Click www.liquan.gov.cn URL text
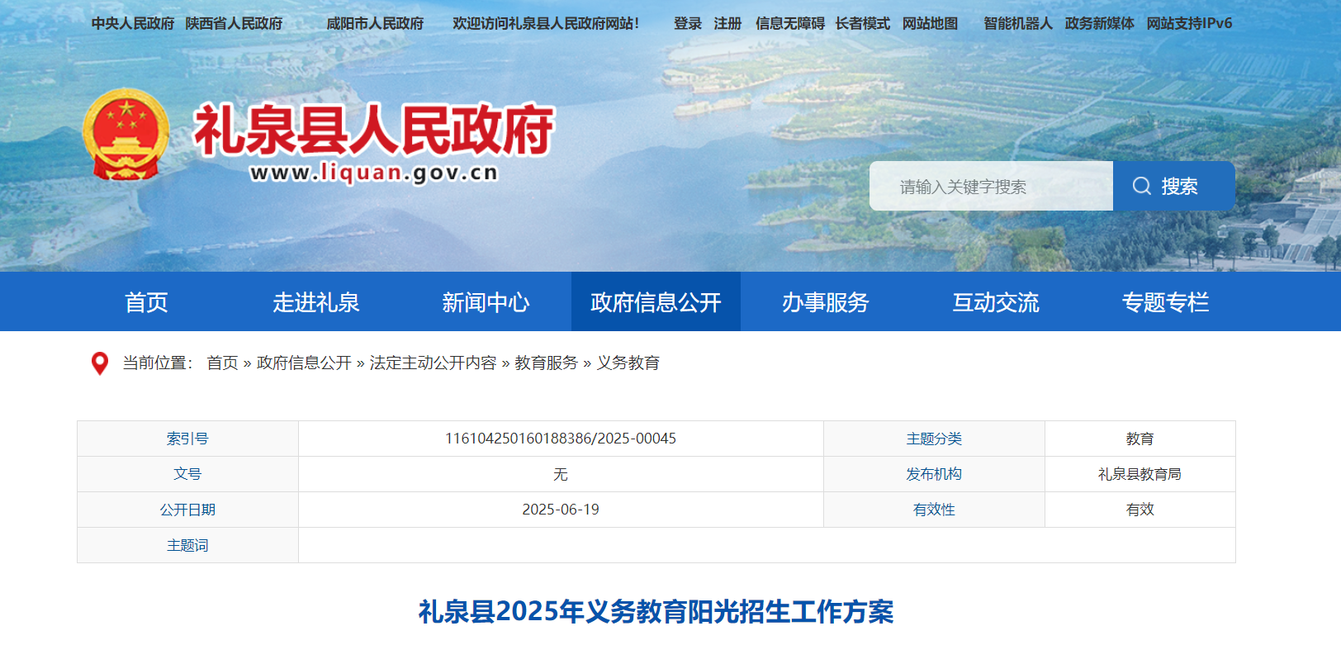The width and height of the screenshot is (1341, 645). point(374,173)
